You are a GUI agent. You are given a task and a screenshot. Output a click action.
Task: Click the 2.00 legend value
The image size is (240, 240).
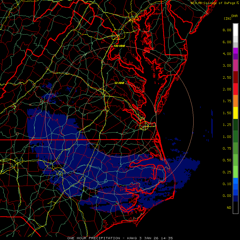(227, 89)
